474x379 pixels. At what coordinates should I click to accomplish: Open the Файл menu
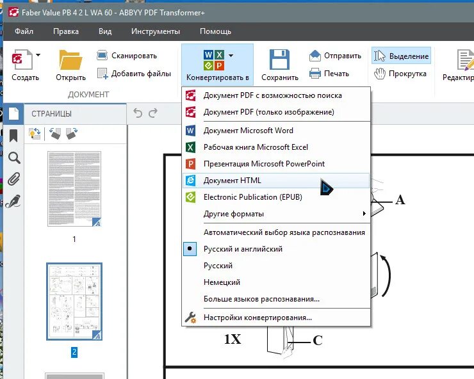click(24, 31)
